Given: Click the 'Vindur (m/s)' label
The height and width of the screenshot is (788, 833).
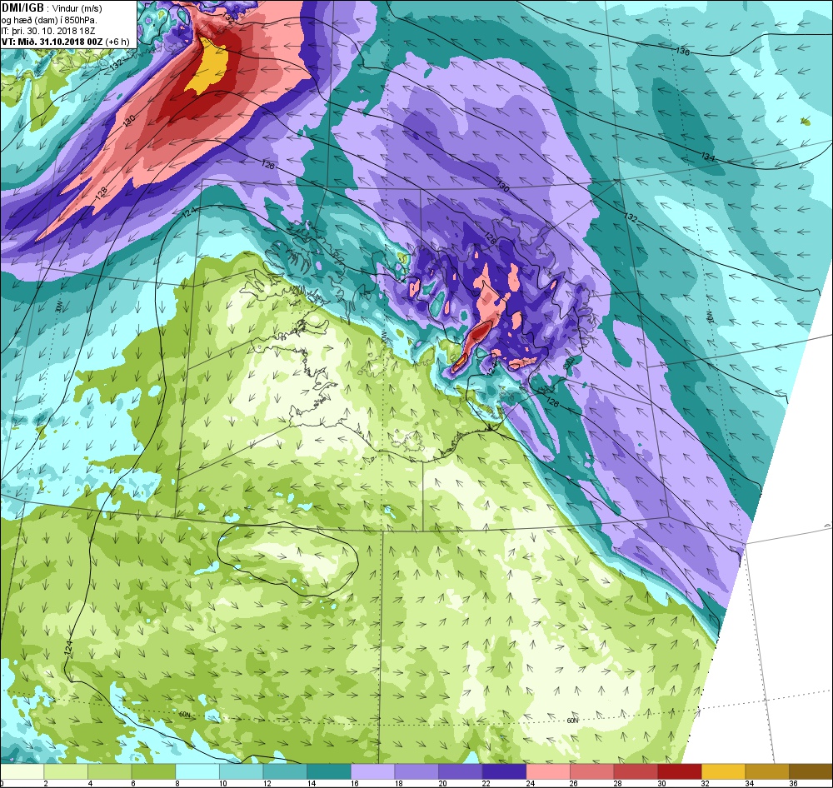Looking at the screenshot, I should click(x=77, y=9).
